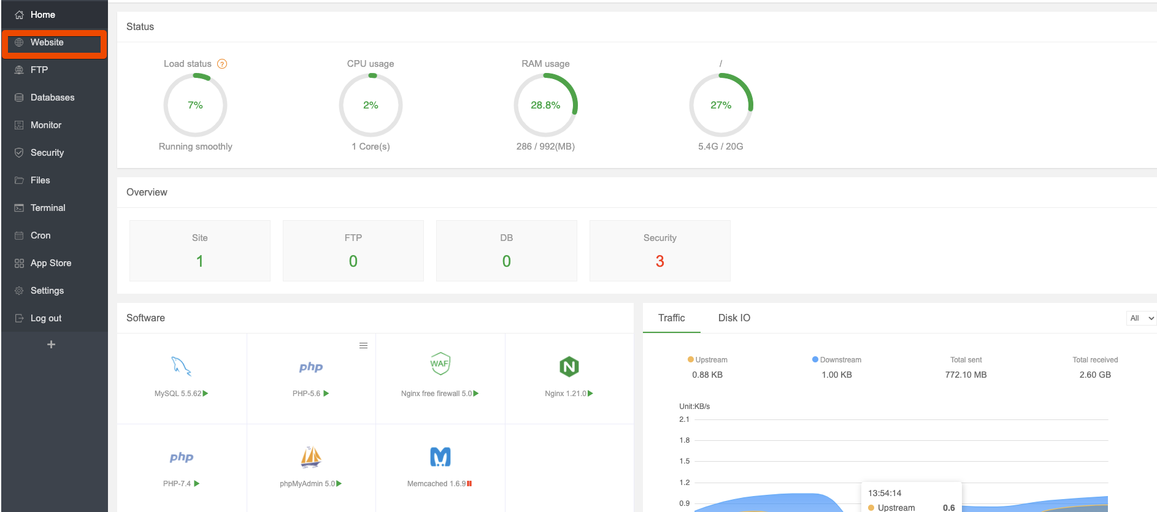This screenshot has width=1157, height=512.
Task: Click the Memcached 1.6.9 icon
Action: coord(440,457)
